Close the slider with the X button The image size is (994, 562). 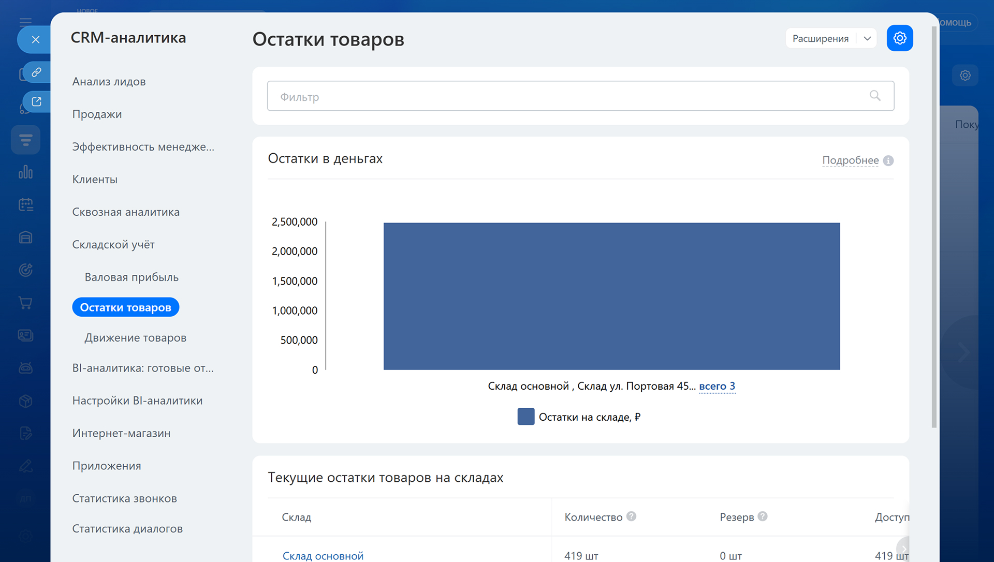point(35,40)
